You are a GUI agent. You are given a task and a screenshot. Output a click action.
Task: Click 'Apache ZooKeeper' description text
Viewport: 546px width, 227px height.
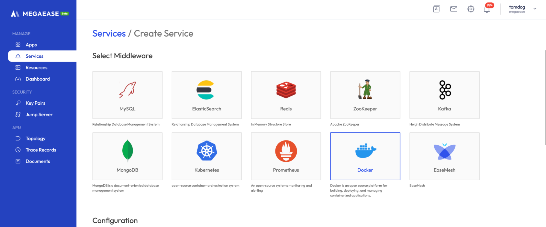pos(345,124)
